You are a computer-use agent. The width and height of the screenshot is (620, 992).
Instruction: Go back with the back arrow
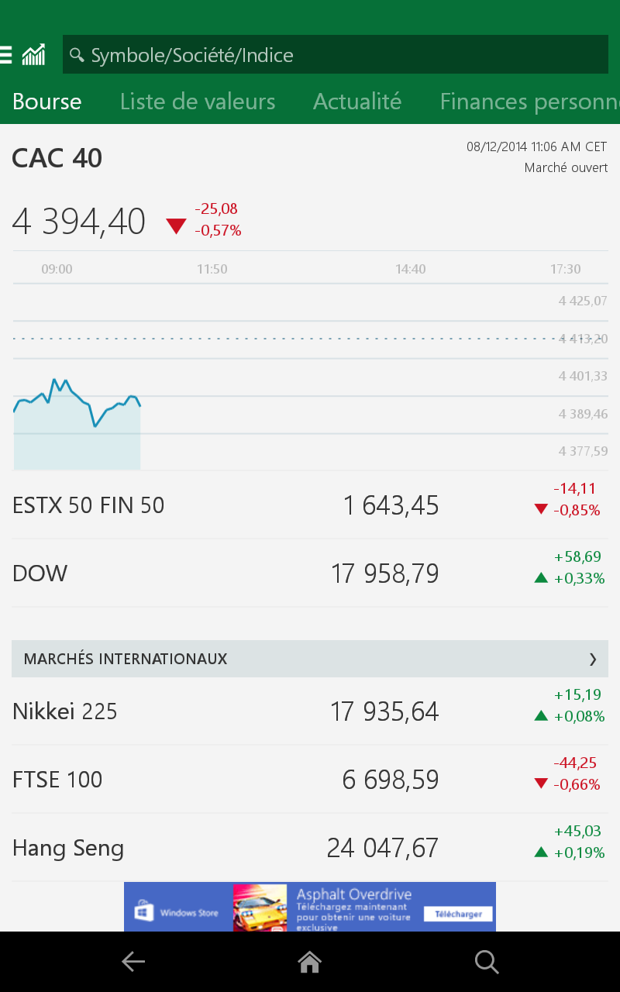133,962
